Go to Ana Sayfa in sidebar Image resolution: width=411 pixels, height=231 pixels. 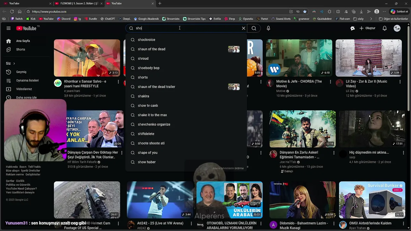tap(23, 41)
